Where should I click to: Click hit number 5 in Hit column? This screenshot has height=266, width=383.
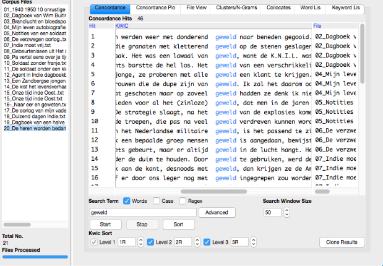click(x=93, y=74)
